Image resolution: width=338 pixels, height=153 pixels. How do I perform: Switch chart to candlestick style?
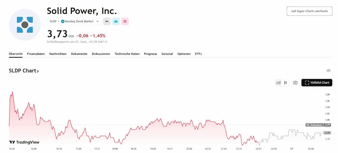click(286, 83)
